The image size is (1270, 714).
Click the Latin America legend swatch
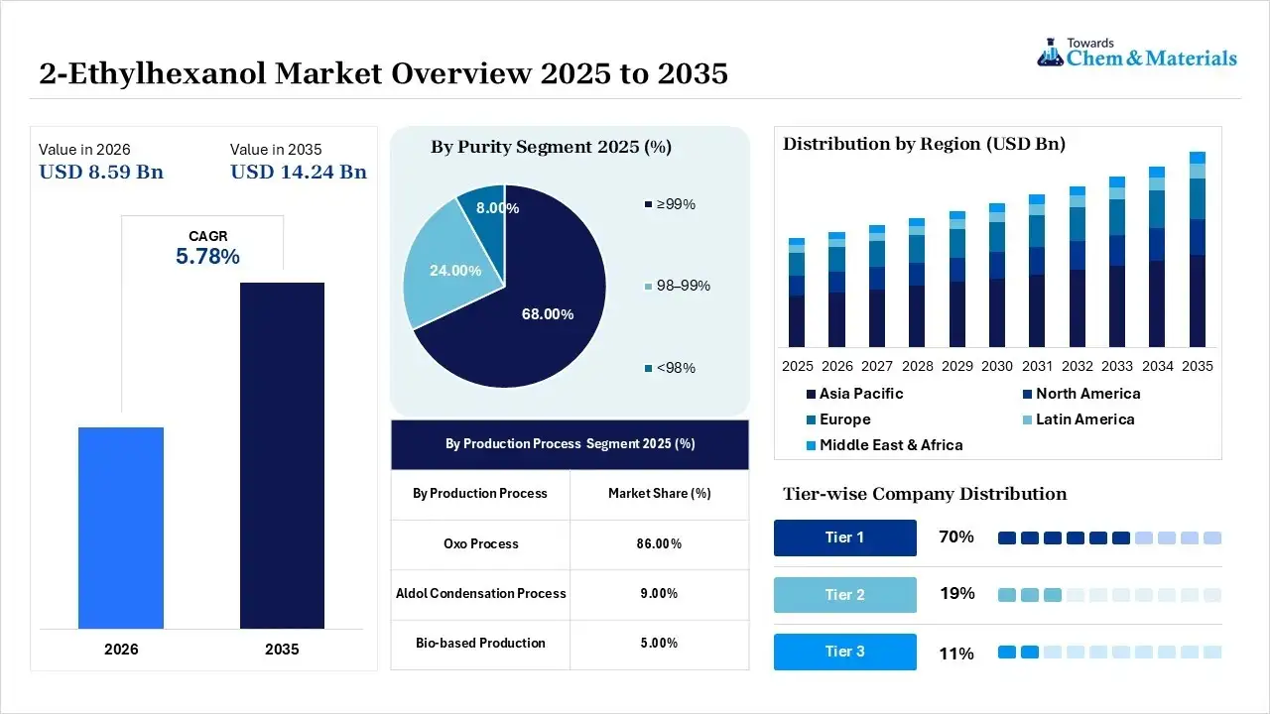pos(1027,420)
